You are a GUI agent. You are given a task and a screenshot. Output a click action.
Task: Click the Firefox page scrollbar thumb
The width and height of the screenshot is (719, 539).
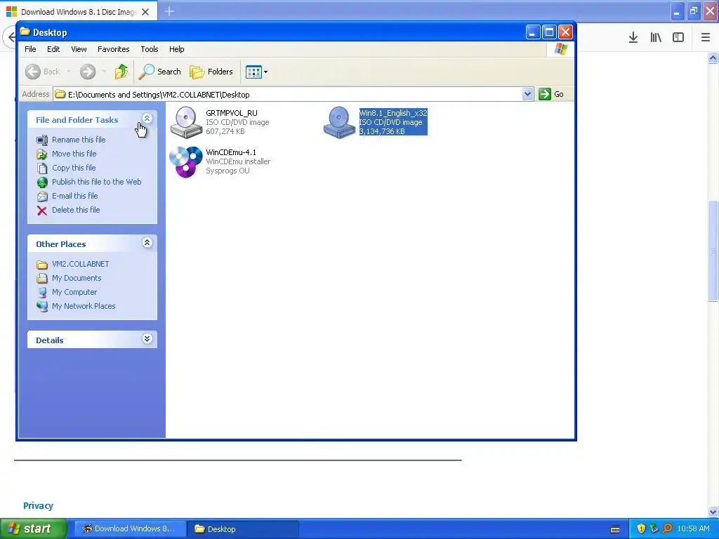click(x=713, y=251)
